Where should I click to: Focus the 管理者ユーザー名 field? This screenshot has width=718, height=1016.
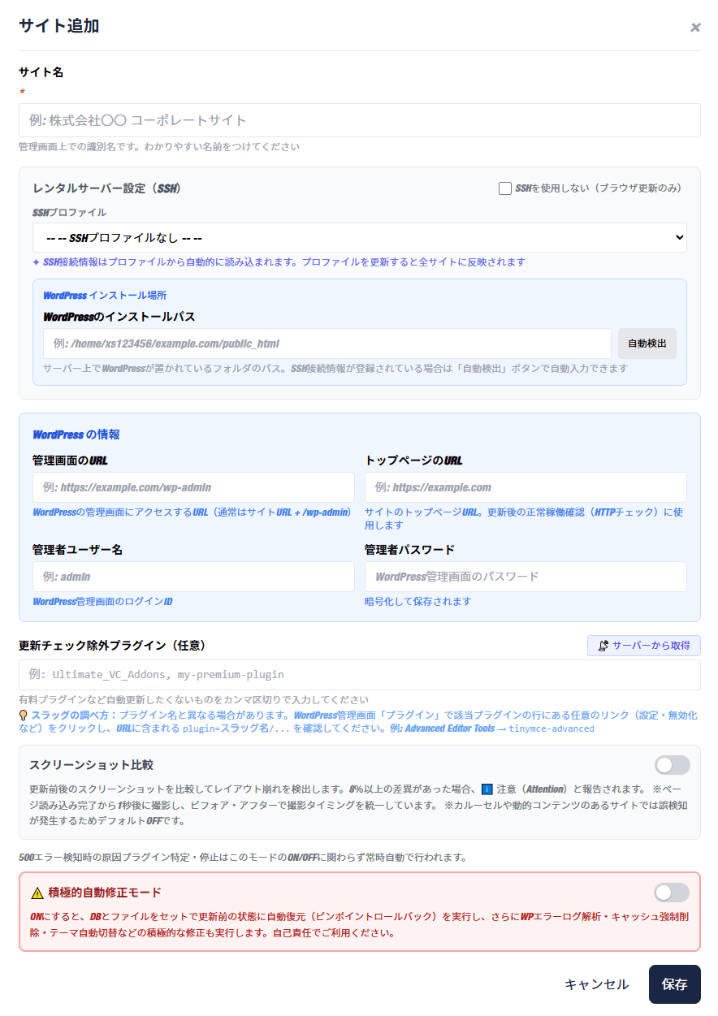[x=193, y=577]
